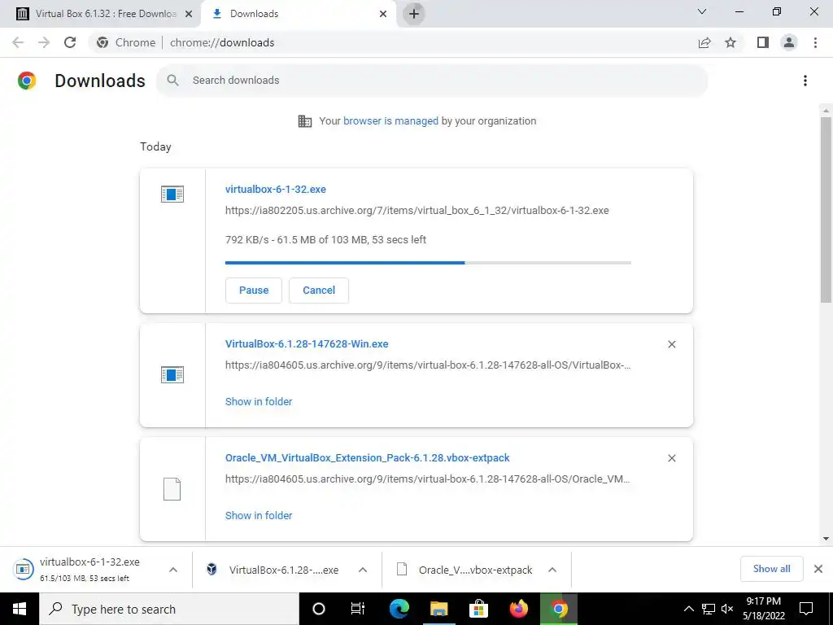
Task: Close the Virtual Box 6.1.32 tab
Action: tap(189, 14)
